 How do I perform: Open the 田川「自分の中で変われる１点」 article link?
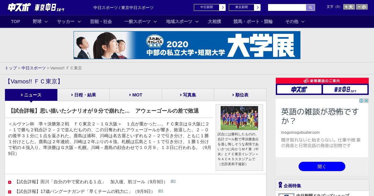tap(91, 182)
